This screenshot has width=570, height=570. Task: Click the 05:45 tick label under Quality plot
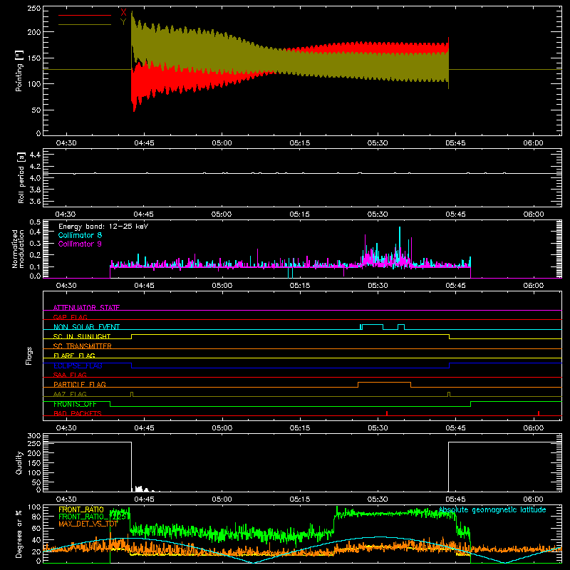click(455, 499)
